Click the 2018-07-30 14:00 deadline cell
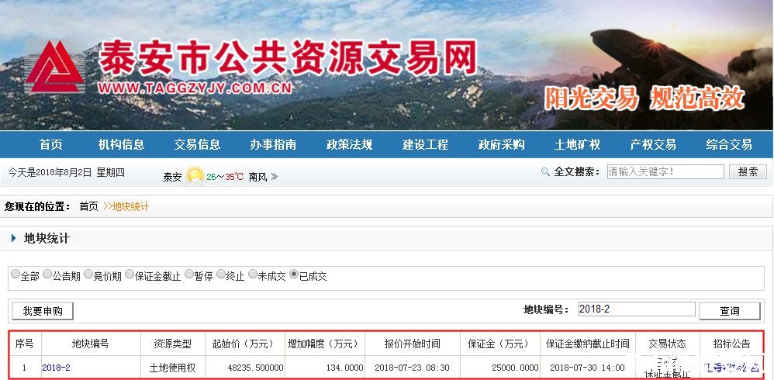Viewport: 774px width, 380px height. coord(587,368)
